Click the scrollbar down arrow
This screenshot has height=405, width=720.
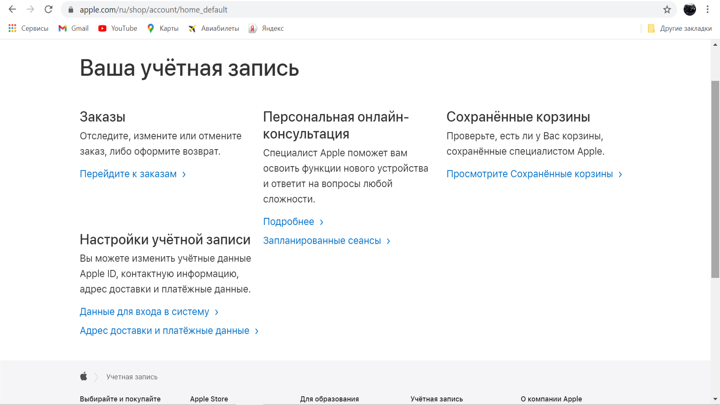715,399
